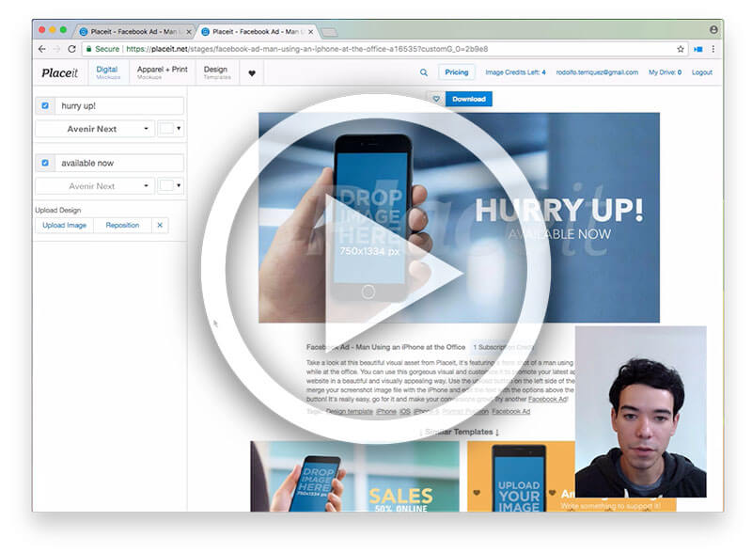Screen dimensions: 752x553
Task: Open the orange Upload Your Image template
Action: (x=521, y=476)
